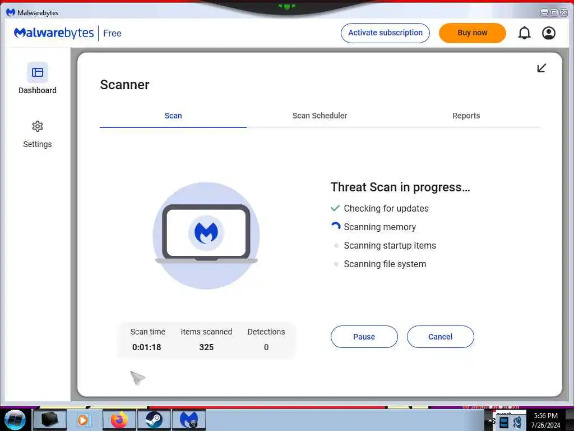Click the Windows Start orb

click(15, 420)
